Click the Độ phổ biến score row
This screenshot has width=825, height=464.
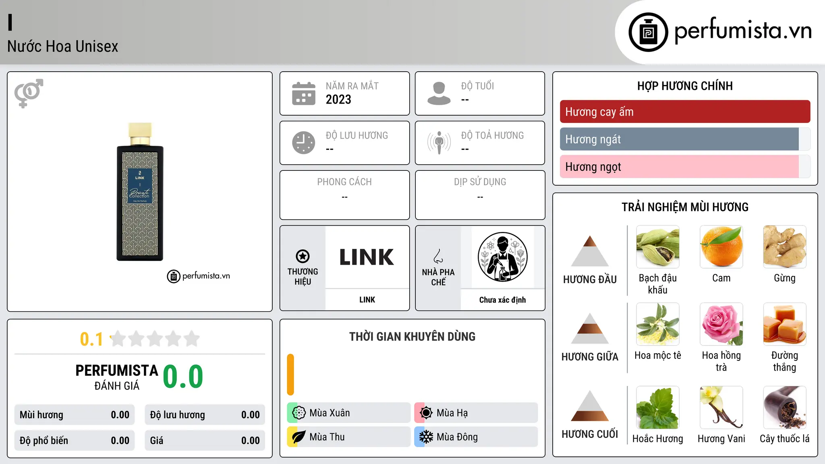click(75, 441)
